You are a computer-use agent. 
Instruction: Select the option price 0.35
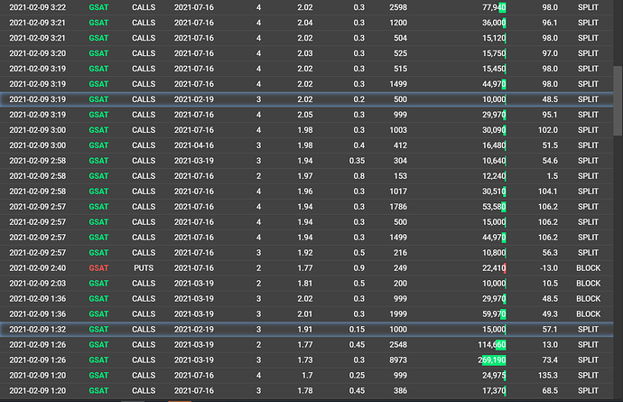(357, 161)
